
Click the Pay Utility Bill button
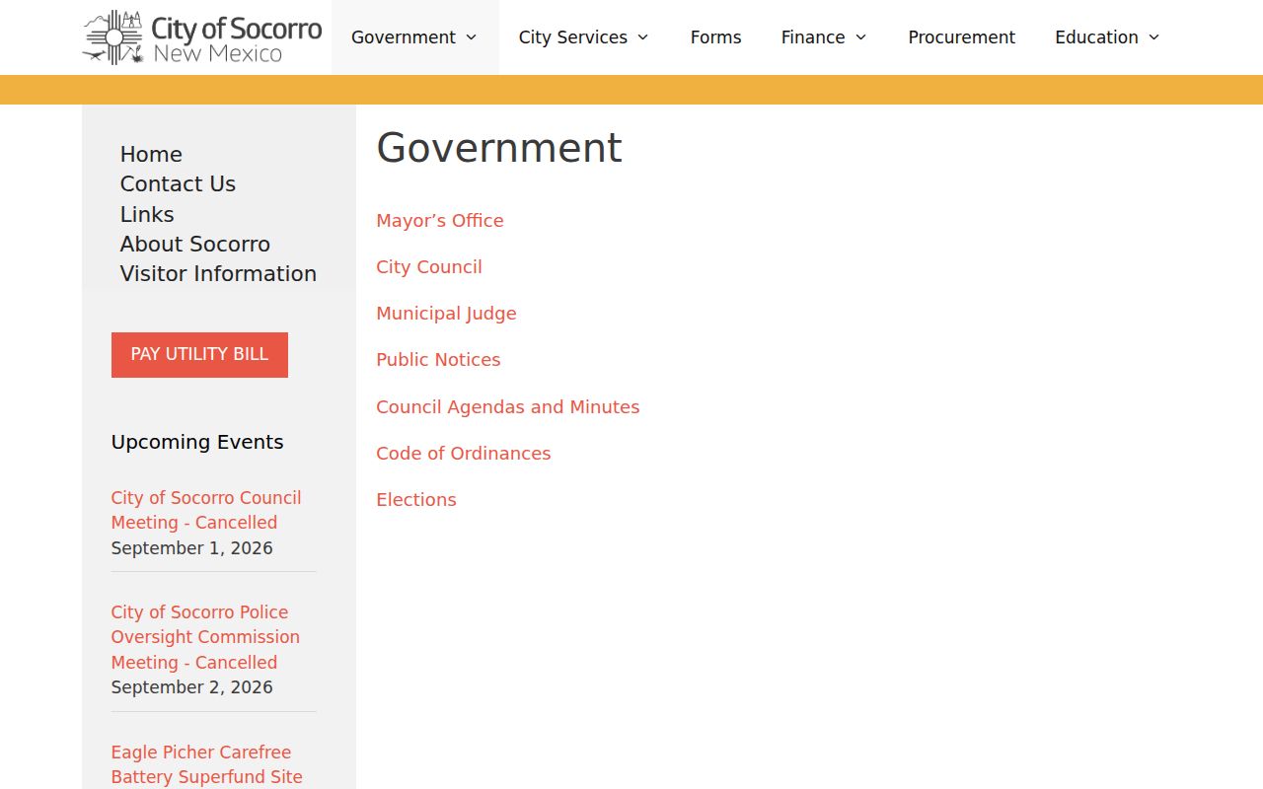tap(199, 355)
